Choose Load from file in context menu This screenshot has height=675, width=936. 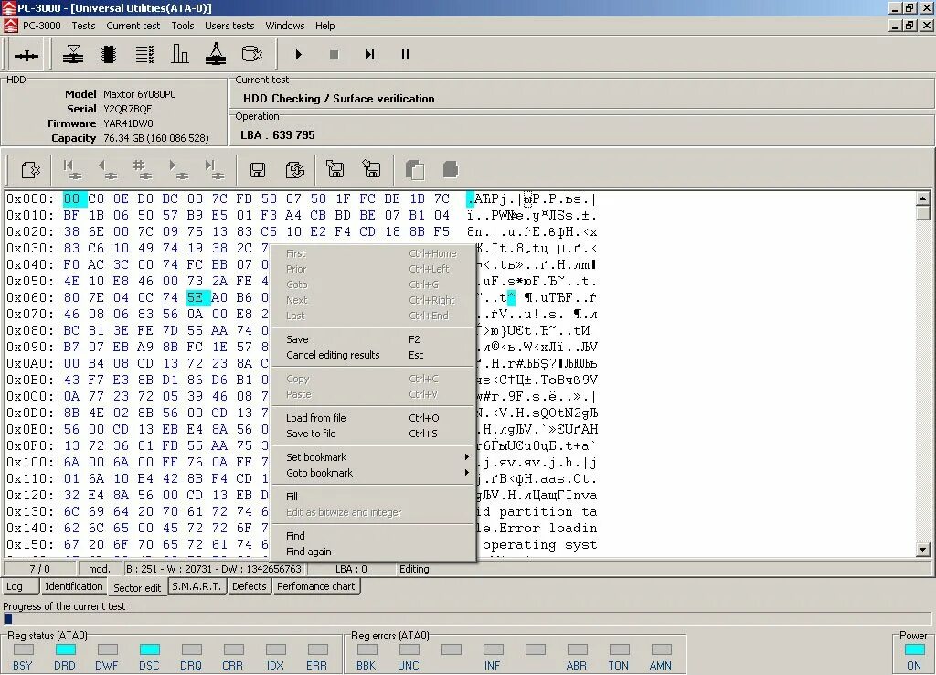(374, 418)
